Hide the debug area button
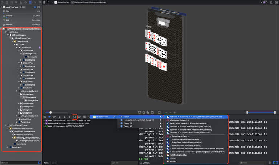Viewport: 279px width, 165px height. 45,117
